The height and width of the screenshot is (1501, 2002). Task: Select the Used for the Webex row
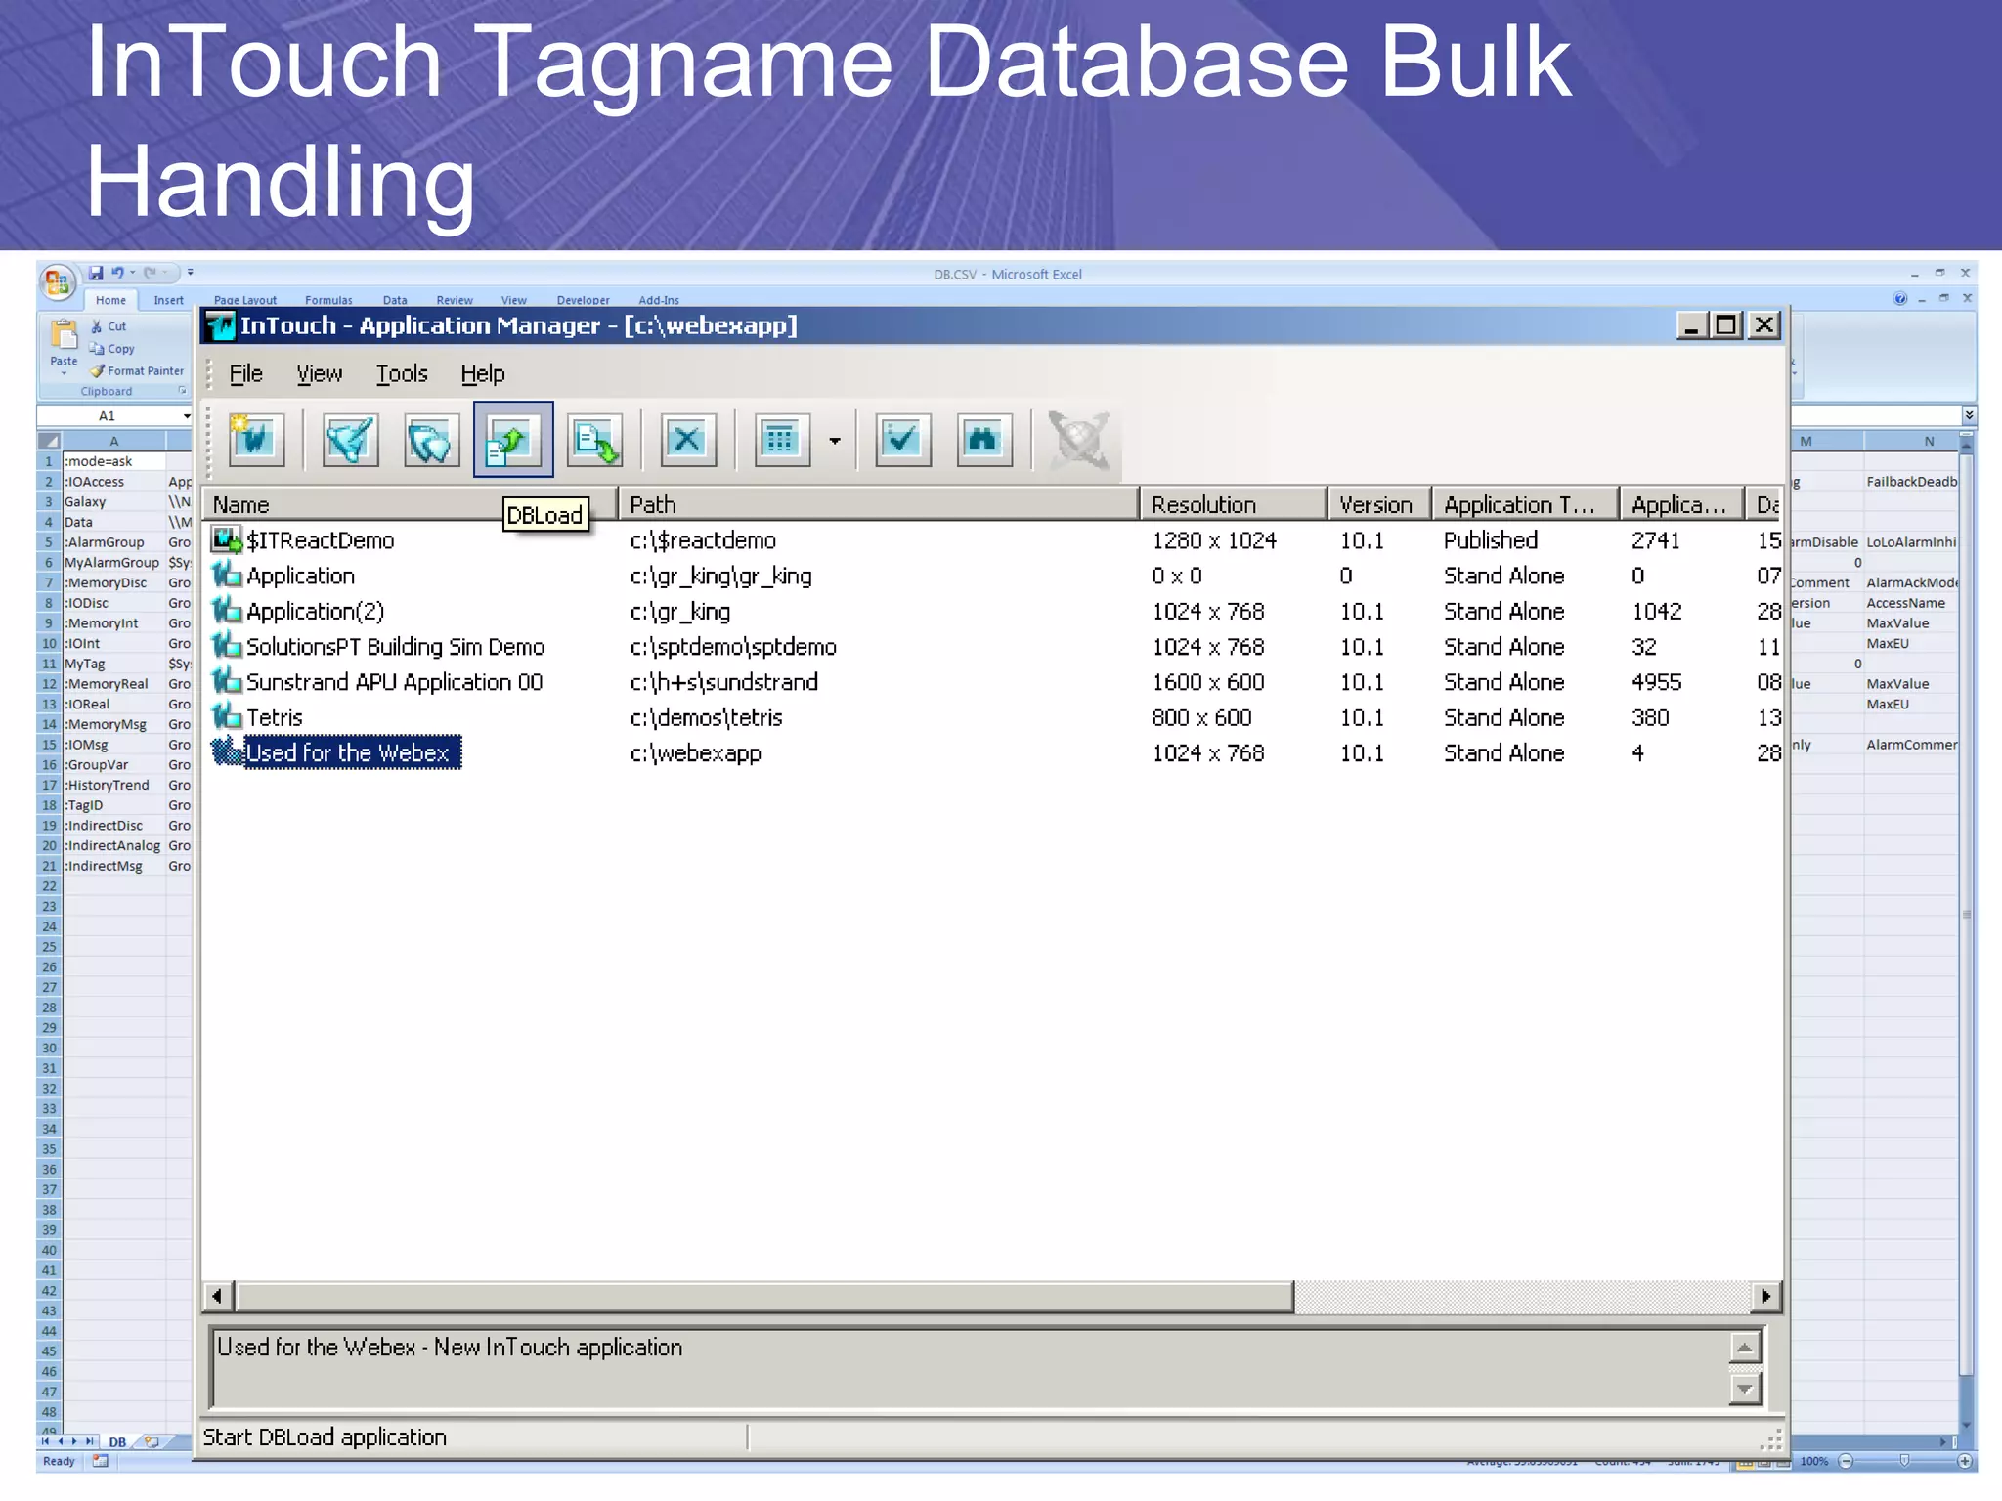991,752
